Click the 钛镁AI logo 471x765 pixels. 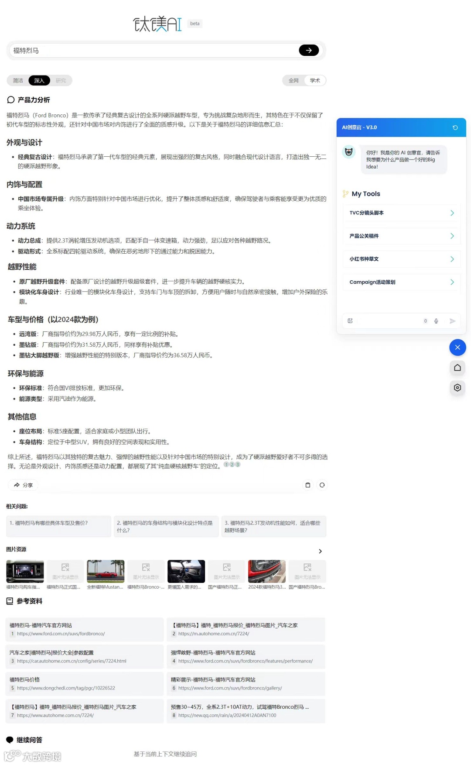click(x=157, y=24)
